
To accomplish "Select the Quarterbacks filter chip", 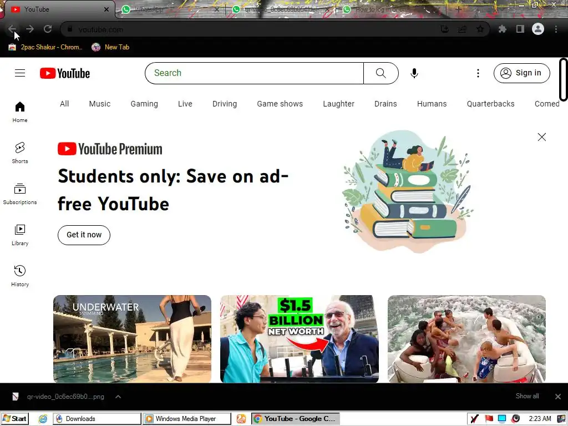I will click(x=490, y=104).
